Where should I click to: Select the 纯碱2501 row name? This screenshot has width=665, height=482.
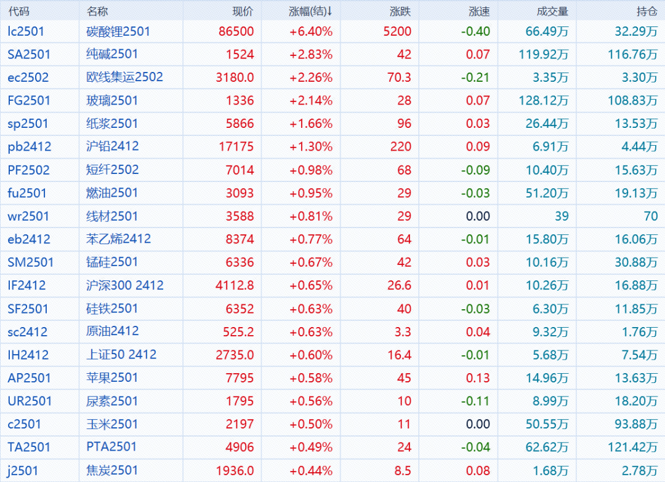(112, 54)
